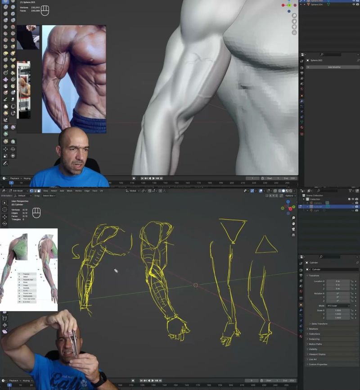Select the Annotate tool in sculpt toolbar
360x390 pixels.
point(5,163)
